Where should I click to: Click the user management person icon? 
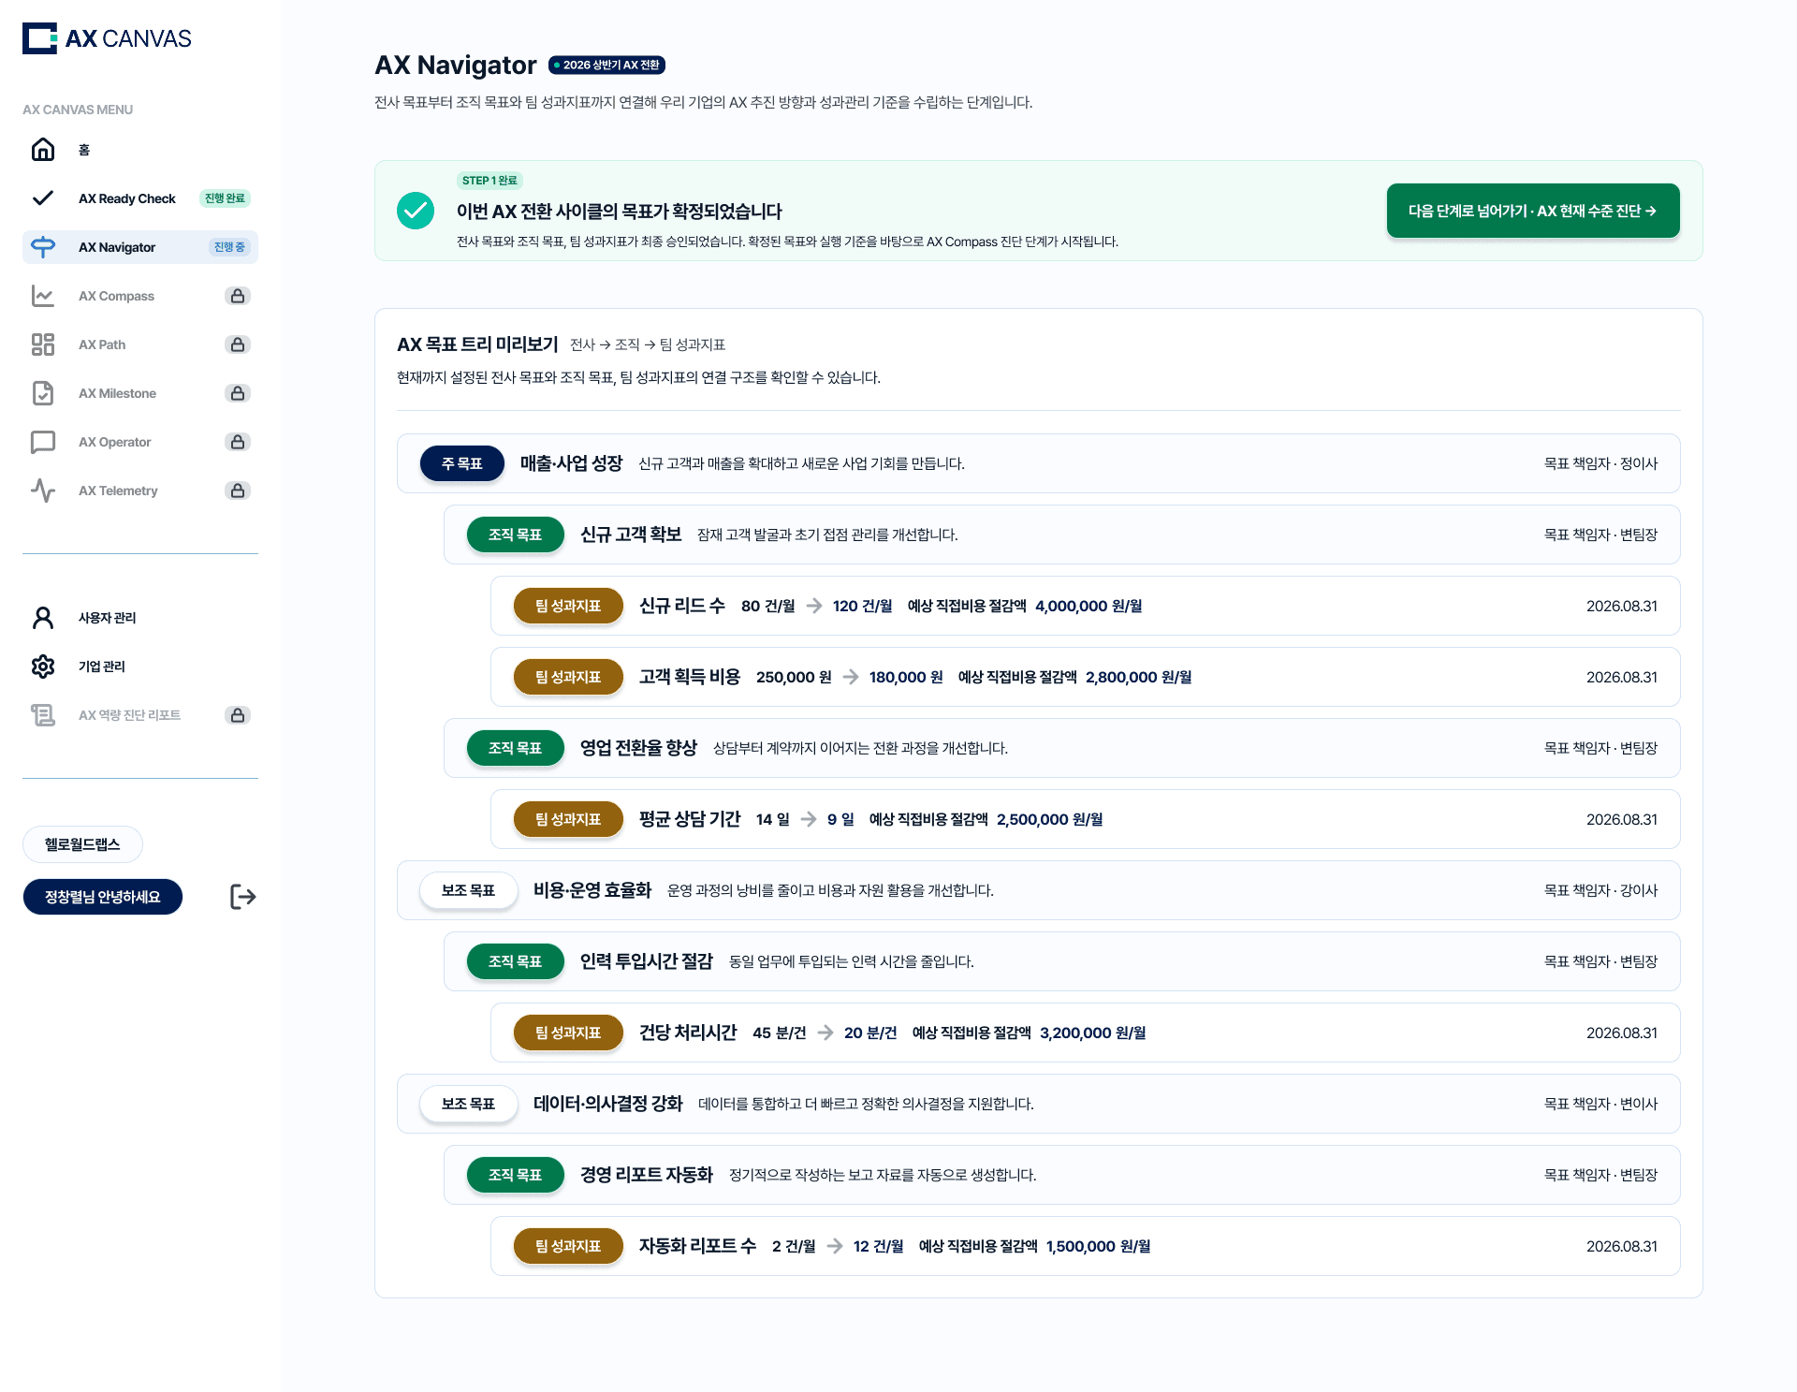point(43,618)
